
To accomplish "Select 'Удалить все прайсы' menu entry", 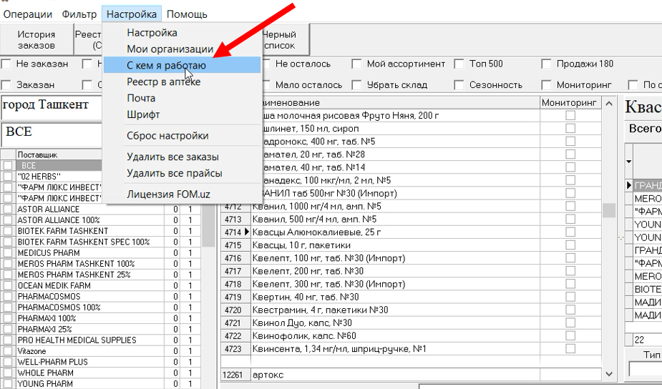I will (x=182, y=173).
